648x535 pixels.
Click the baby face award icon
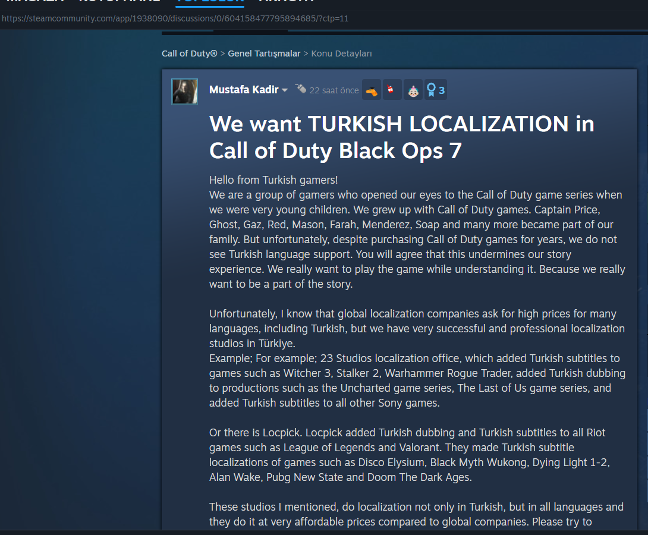coord(413,90)
